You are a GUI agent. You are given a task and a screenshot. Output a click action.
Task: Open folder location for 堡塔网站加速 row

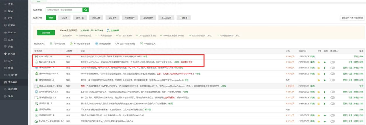[x=319, y=80]
